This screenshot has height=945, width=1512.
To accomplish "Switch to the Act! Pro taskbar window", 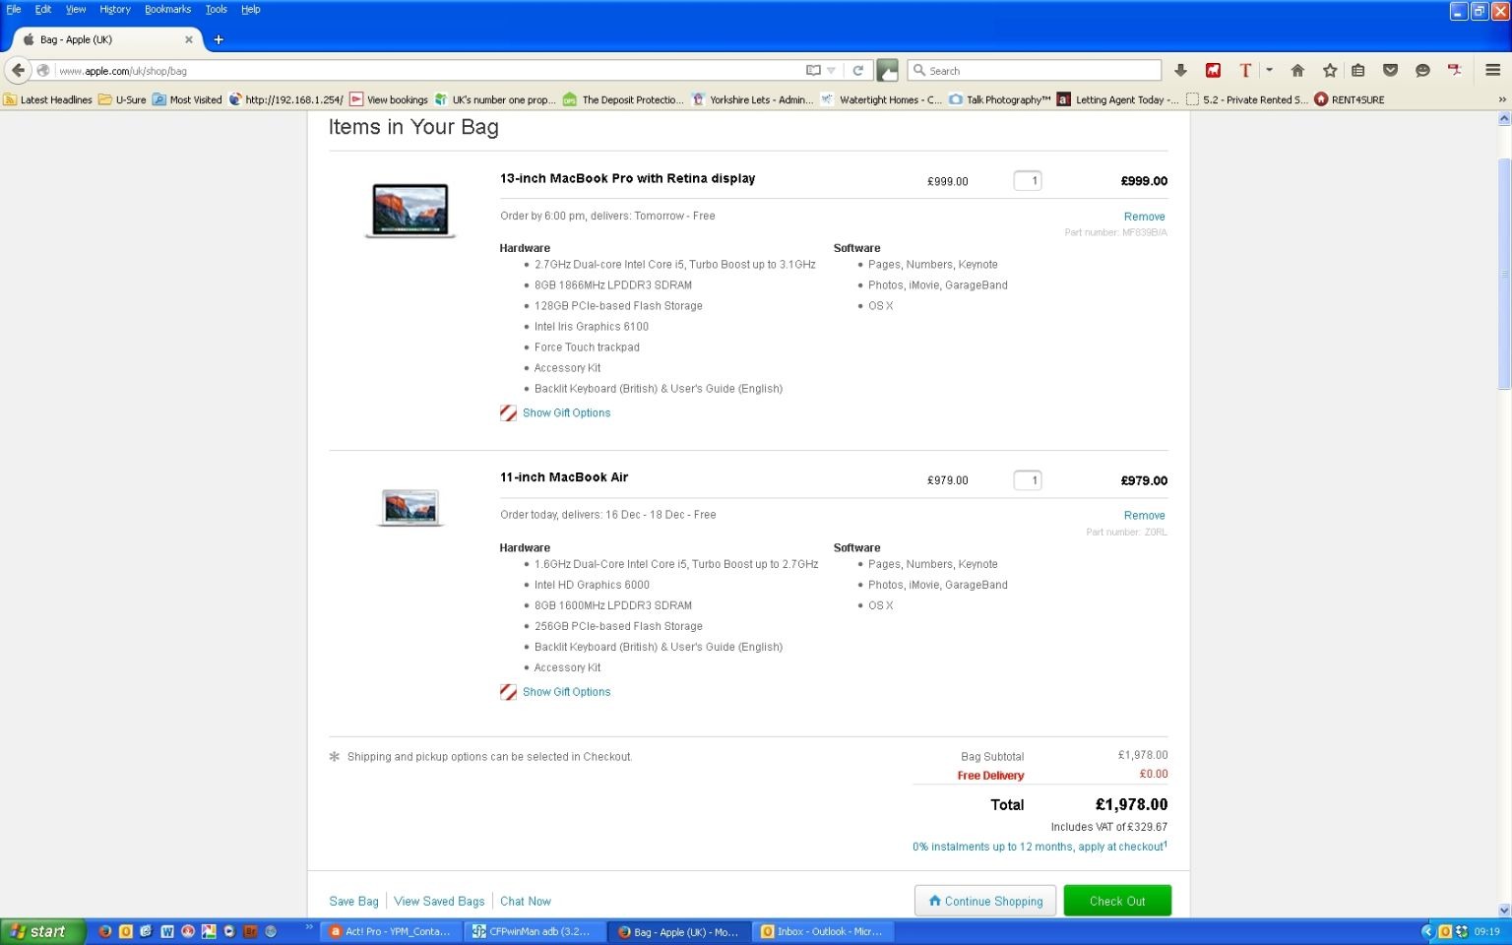I will 391,931.
